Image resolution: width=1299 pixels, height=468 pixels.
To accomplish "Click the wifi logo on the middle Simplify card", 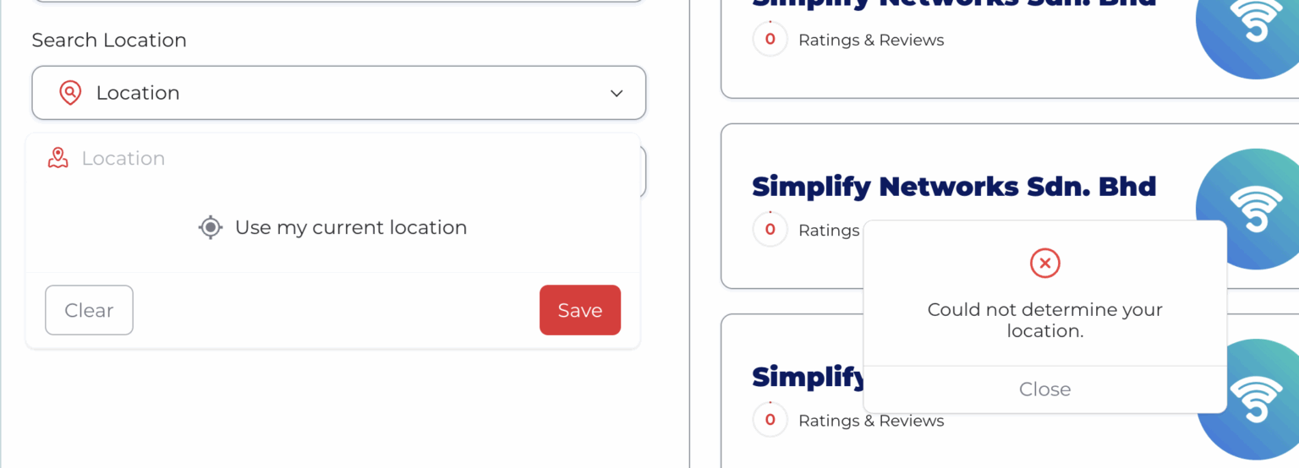I will tap(1253, 209).
